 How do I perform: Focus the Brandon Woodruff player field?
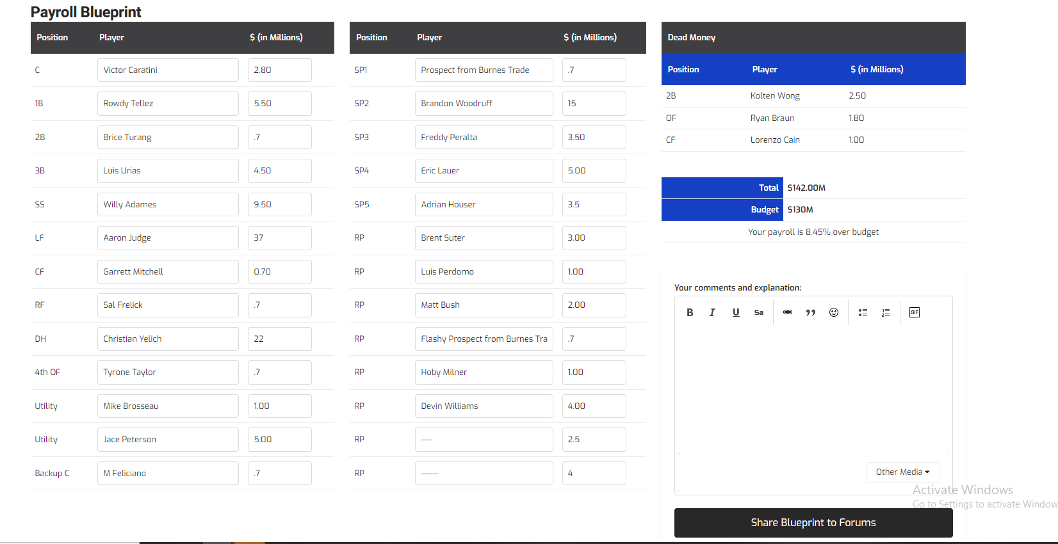coord(484,104)
